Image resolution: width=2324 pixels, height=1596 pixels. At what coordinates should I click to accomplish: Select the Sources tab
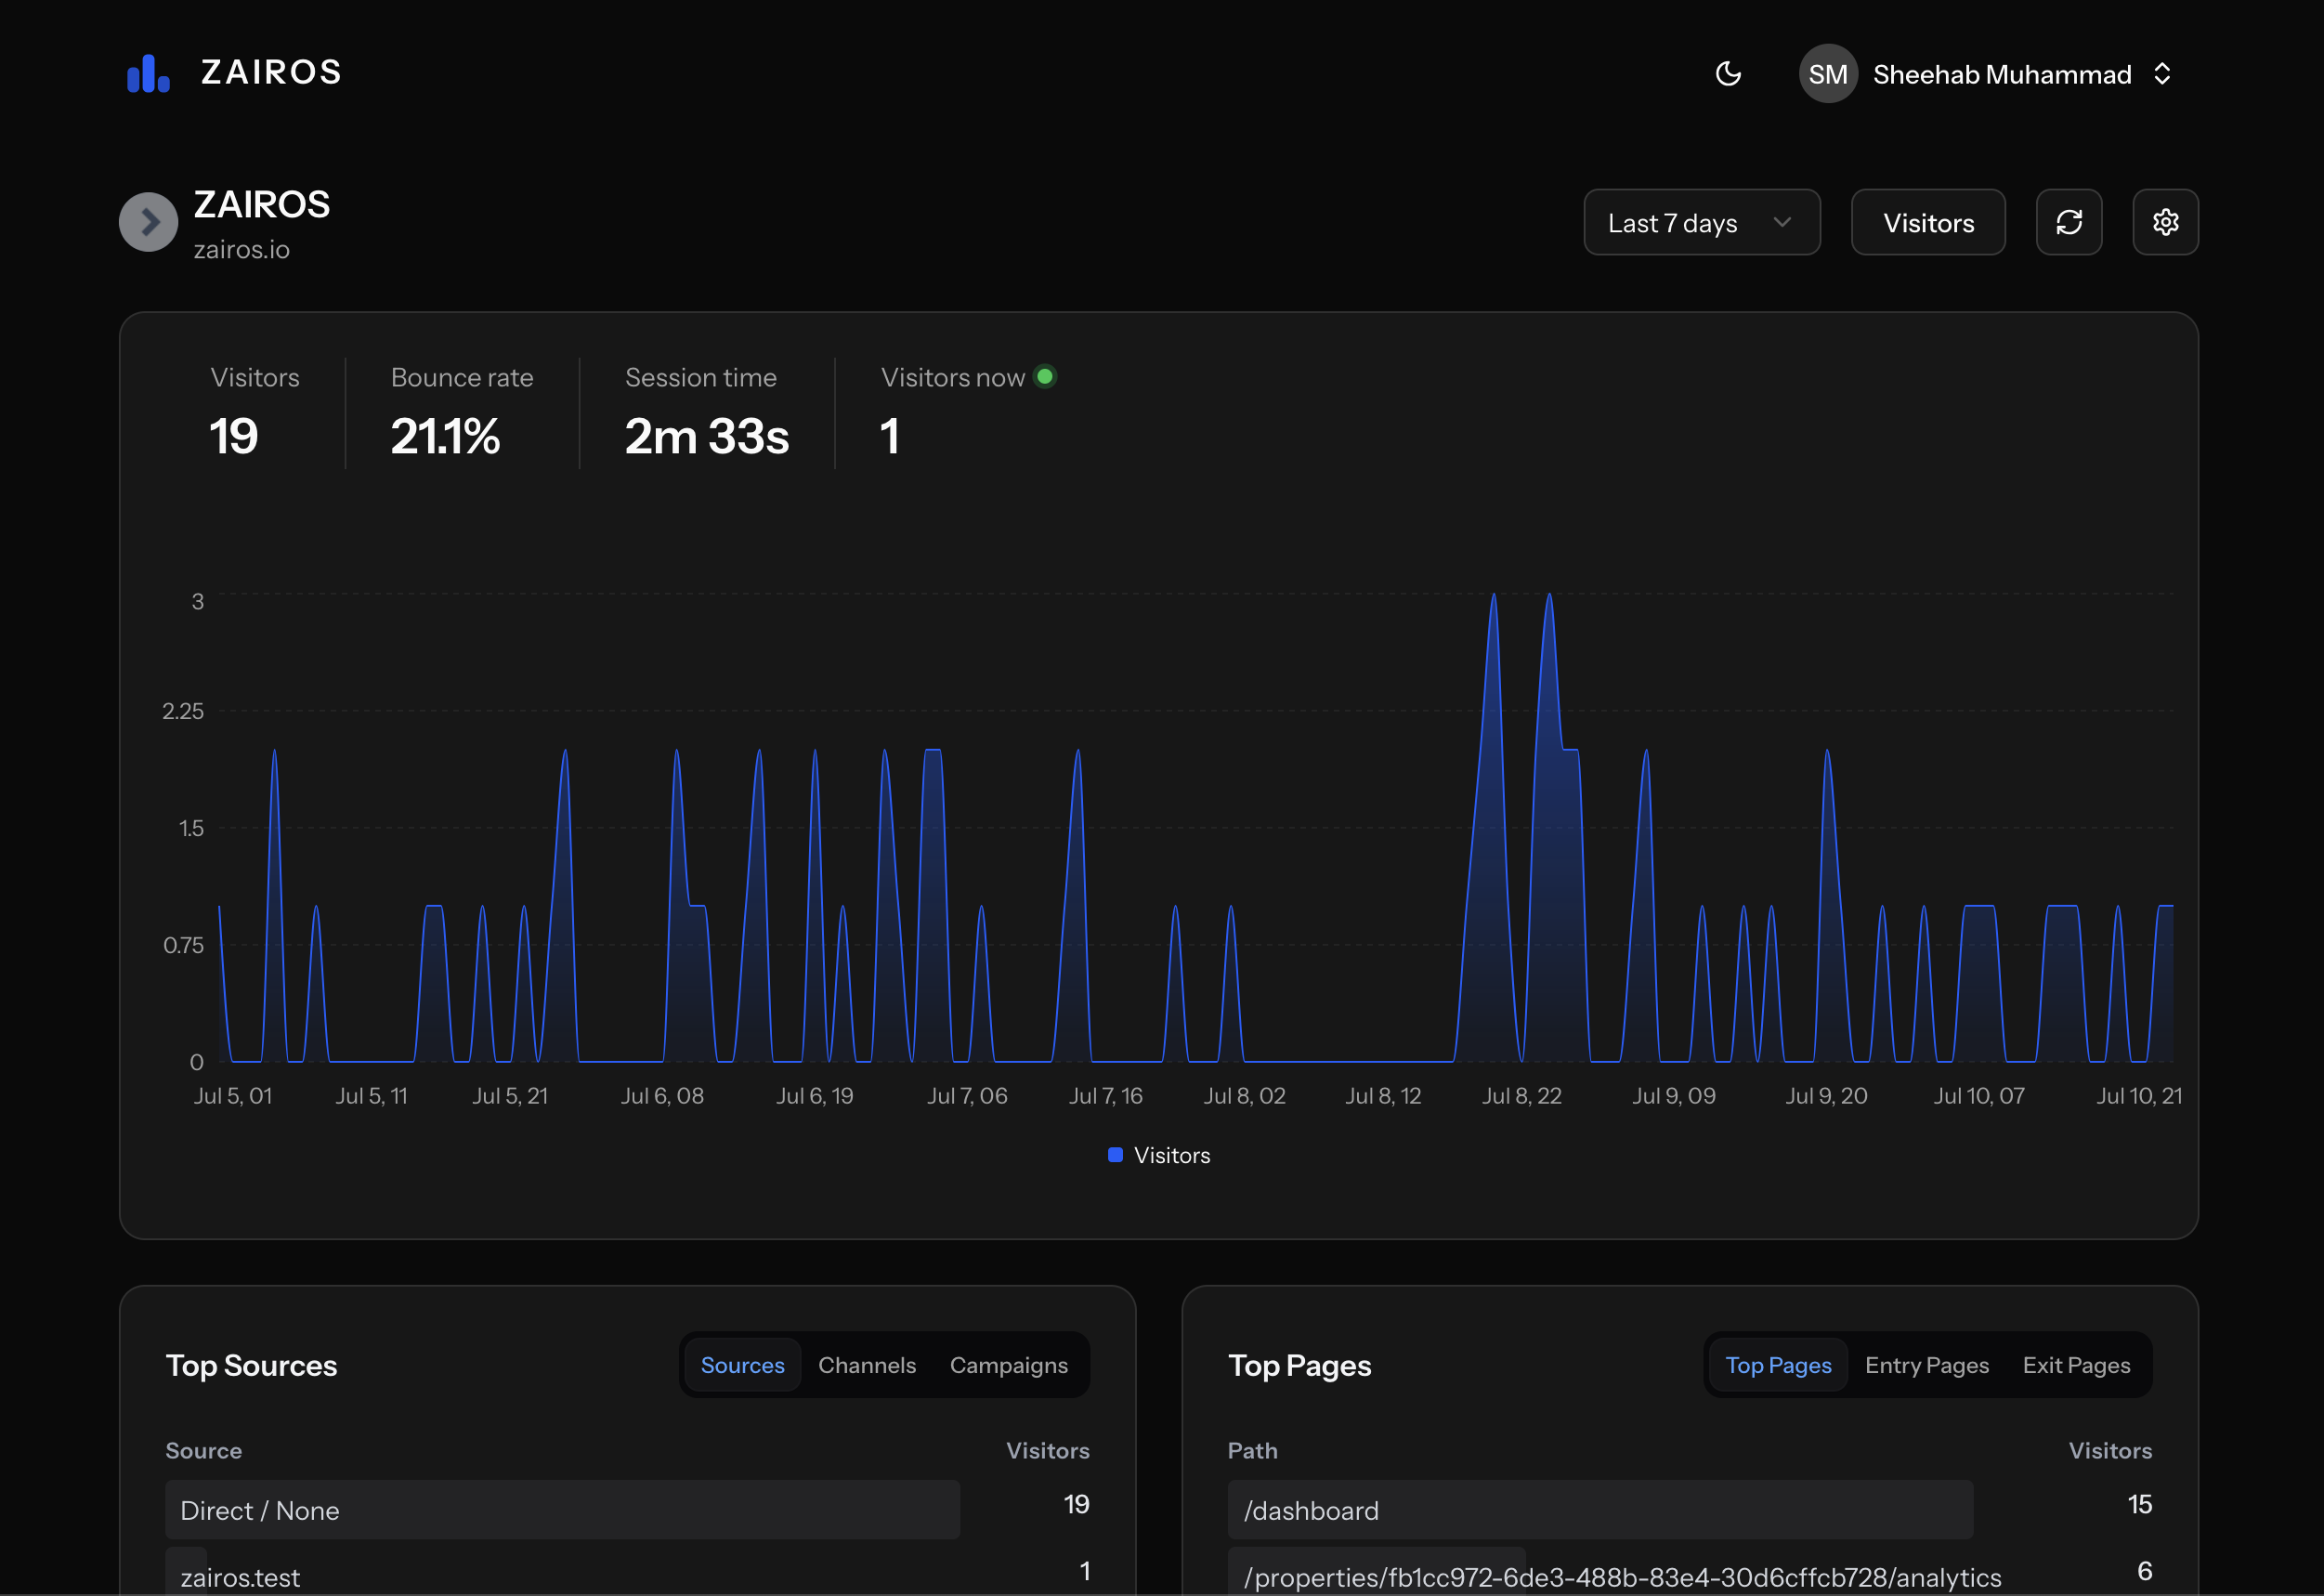[x=742, y=1365]
